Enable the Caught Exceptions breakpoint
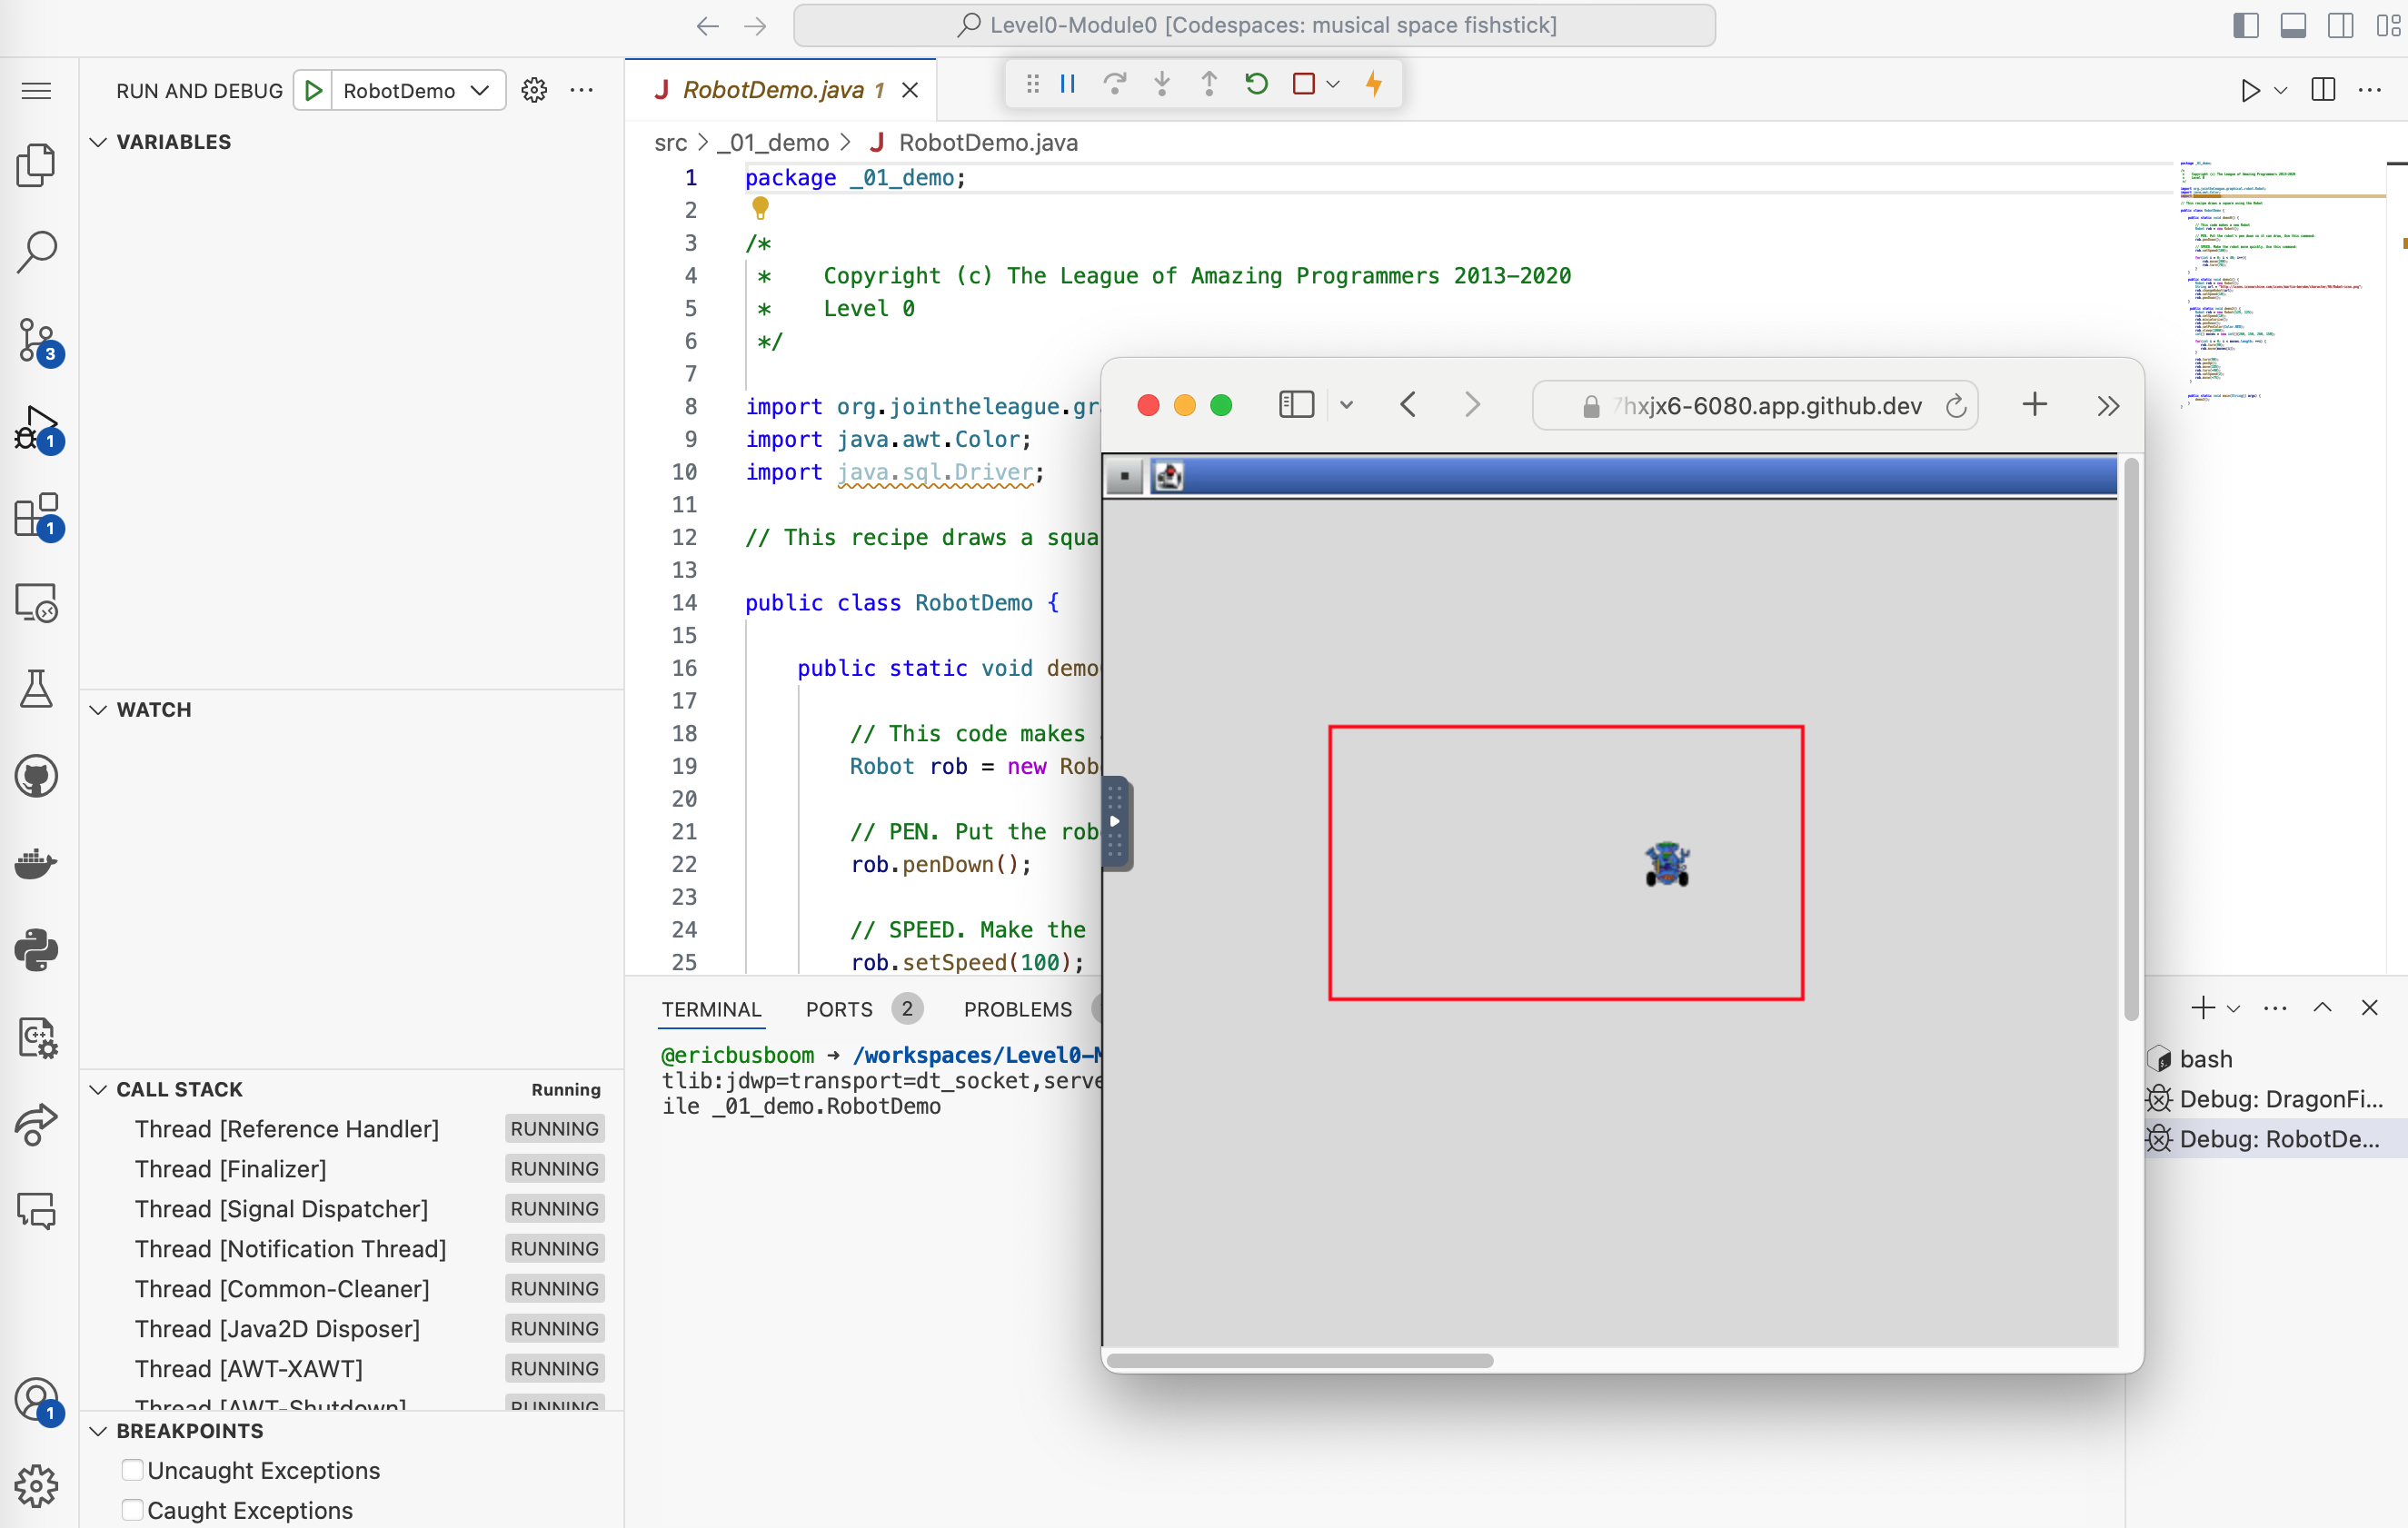This screenshot has width=2408, height=1528. 132,1510
